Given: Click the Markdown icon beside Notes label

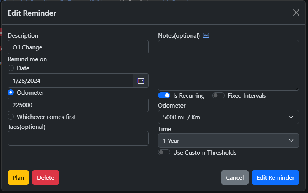Looking at the screenshot, I should click(206, 36).
